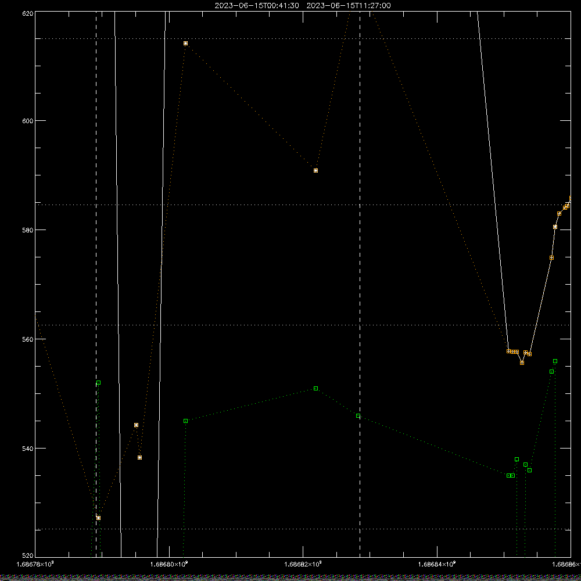Pick the green marker on the middle dashed line
The image size is (581, 581).
[358, 416]
